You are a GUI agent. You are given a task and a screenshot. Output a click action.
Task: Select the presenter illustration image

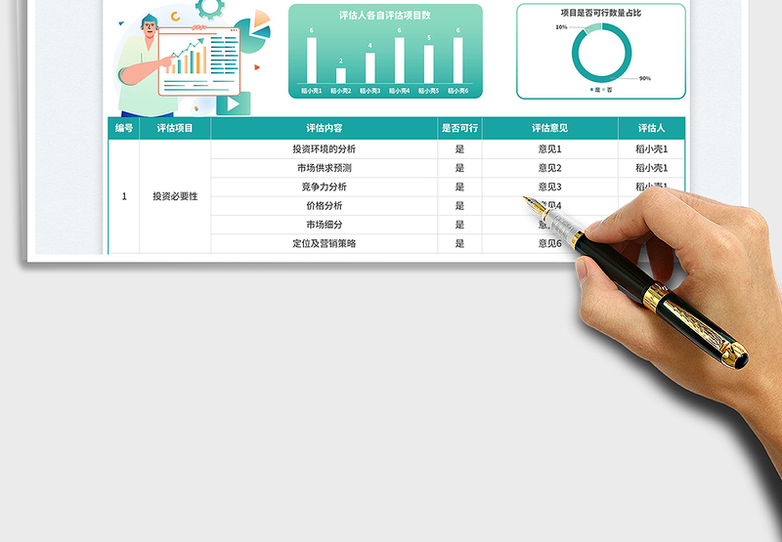[192, 60]
